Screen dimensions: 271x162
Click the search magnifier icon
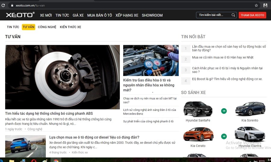233,15
